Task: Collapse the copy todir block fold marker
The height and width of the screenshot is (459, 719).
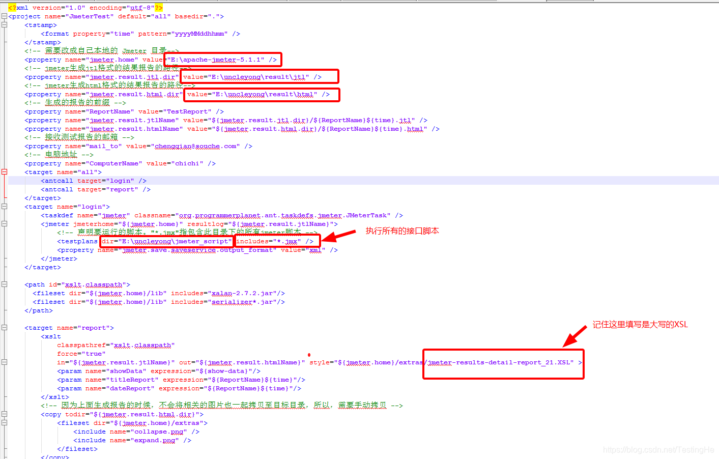Action: tap(4, 414)
